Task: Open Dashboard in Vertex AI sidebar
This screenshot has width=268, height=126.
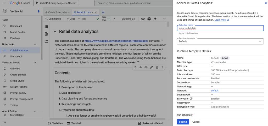Action: click(x=16, y=26)
